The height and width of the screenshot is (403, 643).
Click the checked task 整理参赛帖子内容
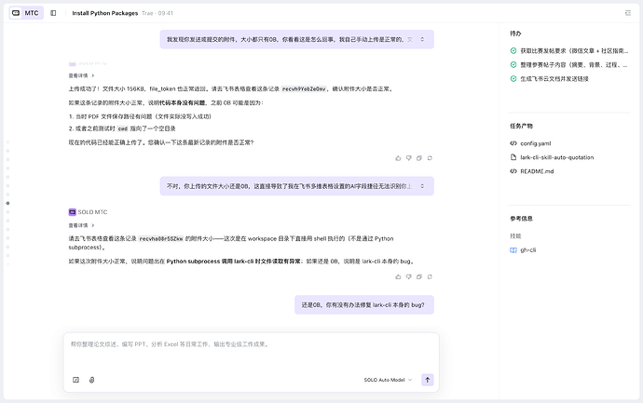(x=570, y=64)
